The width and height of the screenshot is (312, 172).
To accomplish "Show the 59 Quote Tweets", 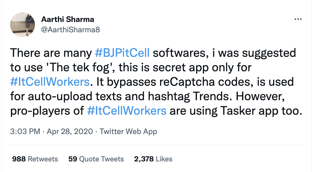I will click(96, 159).
